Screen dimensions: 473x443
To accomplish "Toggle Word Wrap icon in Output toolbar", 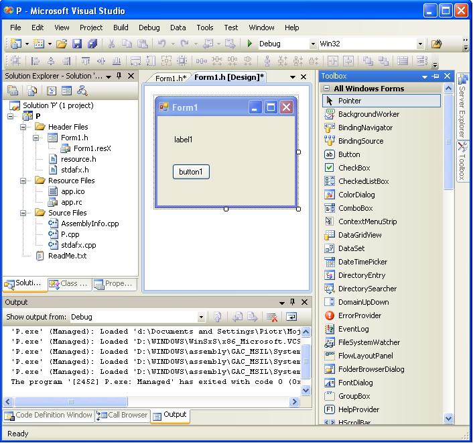I will point(291,317).
